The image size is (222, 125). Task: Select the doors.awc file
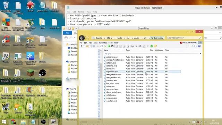pyautogui.click(x=110, y=69)
